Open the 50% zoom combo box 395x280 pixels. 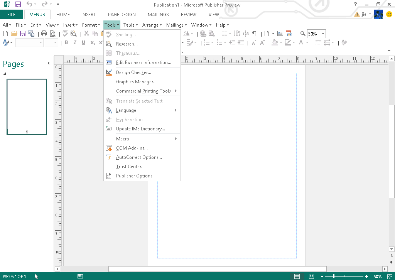pos(323,34)
